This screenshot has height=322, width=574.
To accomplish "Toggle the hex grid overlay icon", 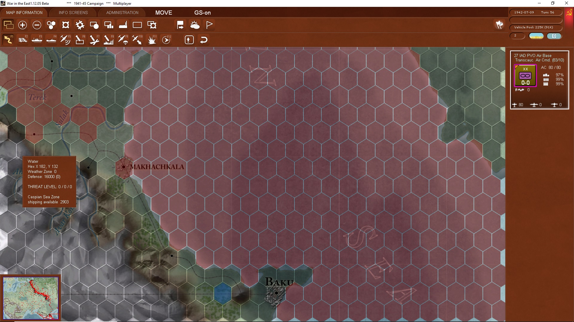I will (51, 25).
